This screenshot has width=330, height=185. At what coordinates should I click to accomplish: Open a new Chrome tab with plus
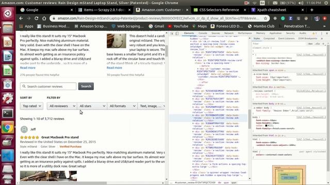click(x=311, y=10)
